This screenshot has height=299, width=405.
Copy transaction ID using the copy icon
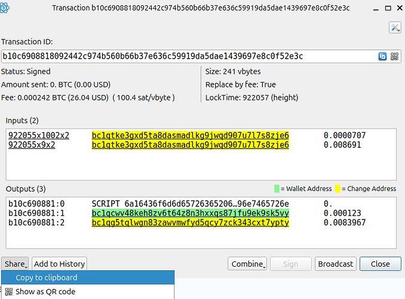click(382, 56)
